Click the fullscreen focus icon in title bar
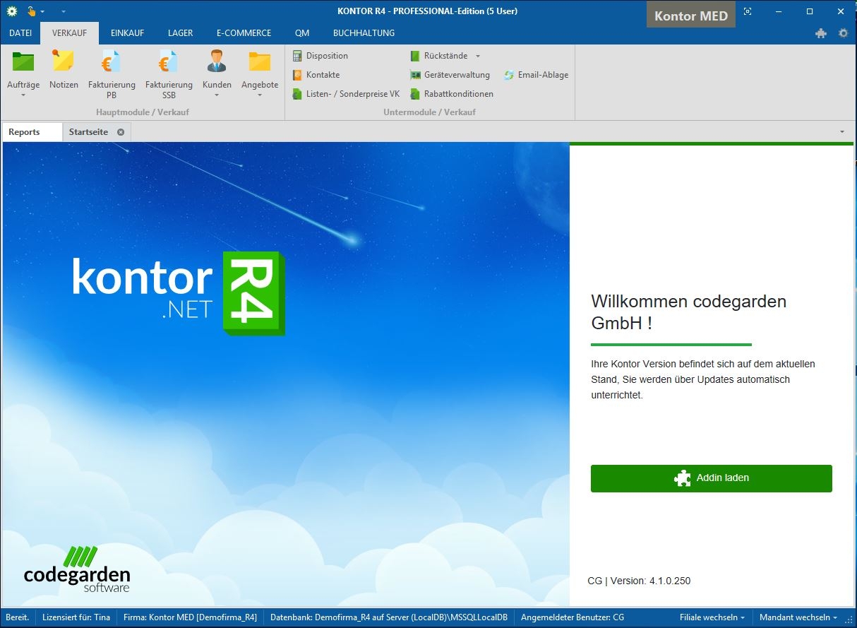This screenshot has height=628, width=857. (748, 11)
